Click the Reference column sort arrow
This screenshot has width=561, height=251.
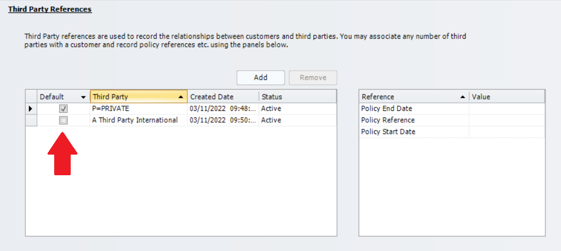(x=462, y=97)
